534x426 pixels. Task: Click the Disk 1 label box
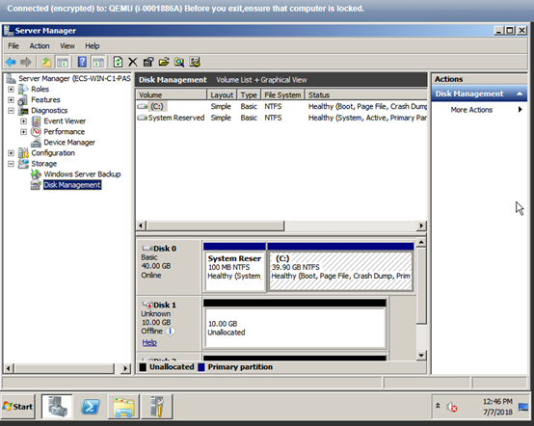coord(169,324)
